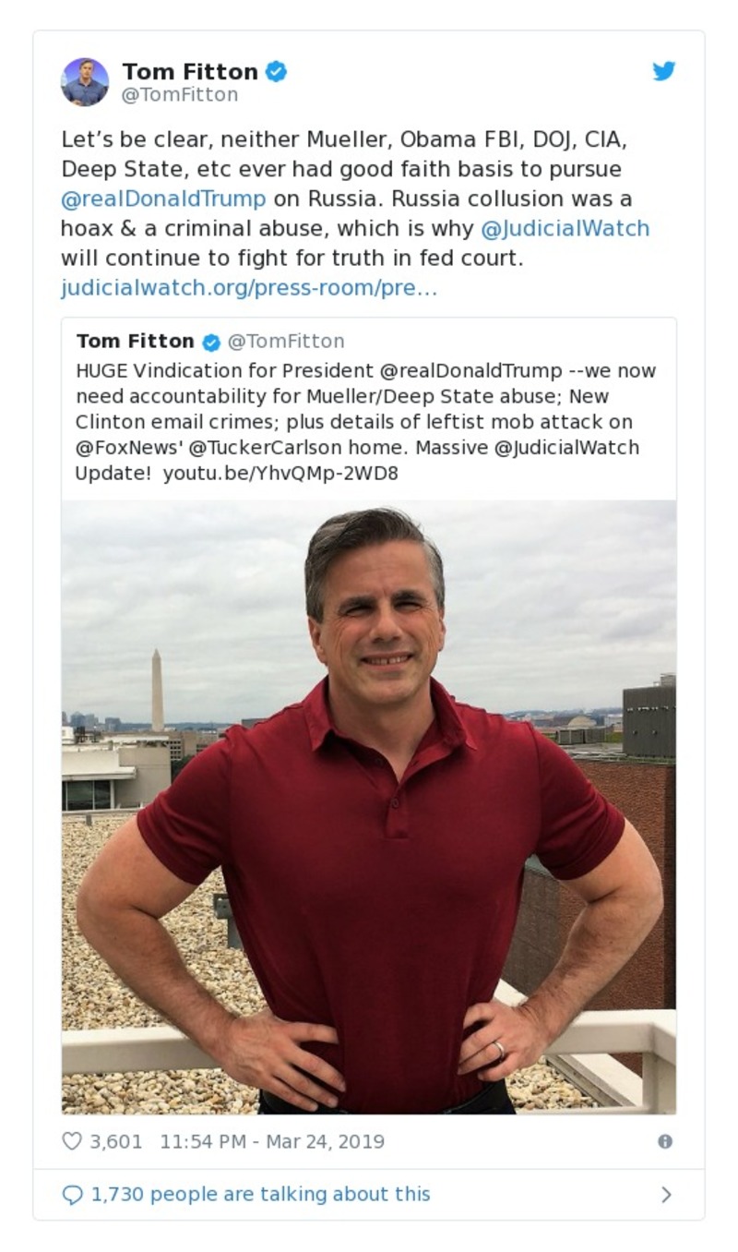Click the reply speech bubble icon
The width and height of the screenshot is (738, 1252).
(72, 1195)
